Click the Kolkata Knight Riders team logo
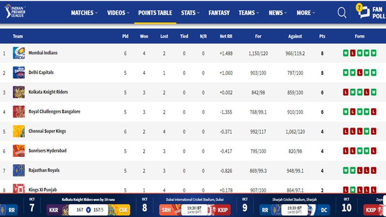This screenshot has width=386, height=217. pyautogui.click(x=19, y=92)
